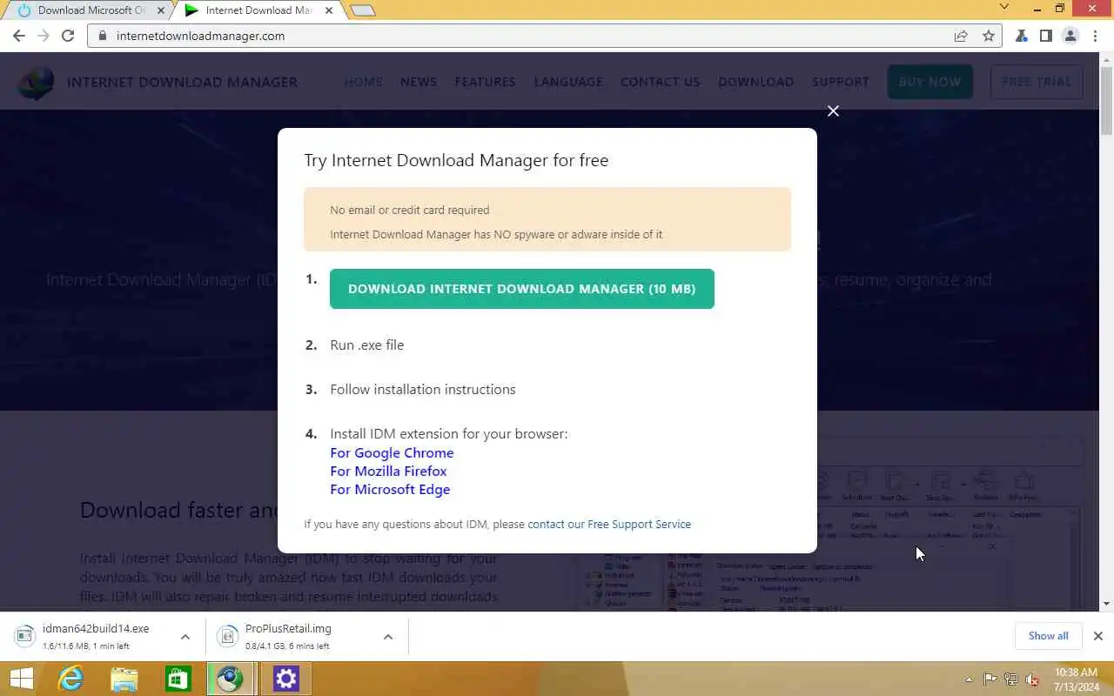The width and height of the screenshot is (1114, 696).
Task: Open the green Store app in taskbar
Action: click(178, 679)
